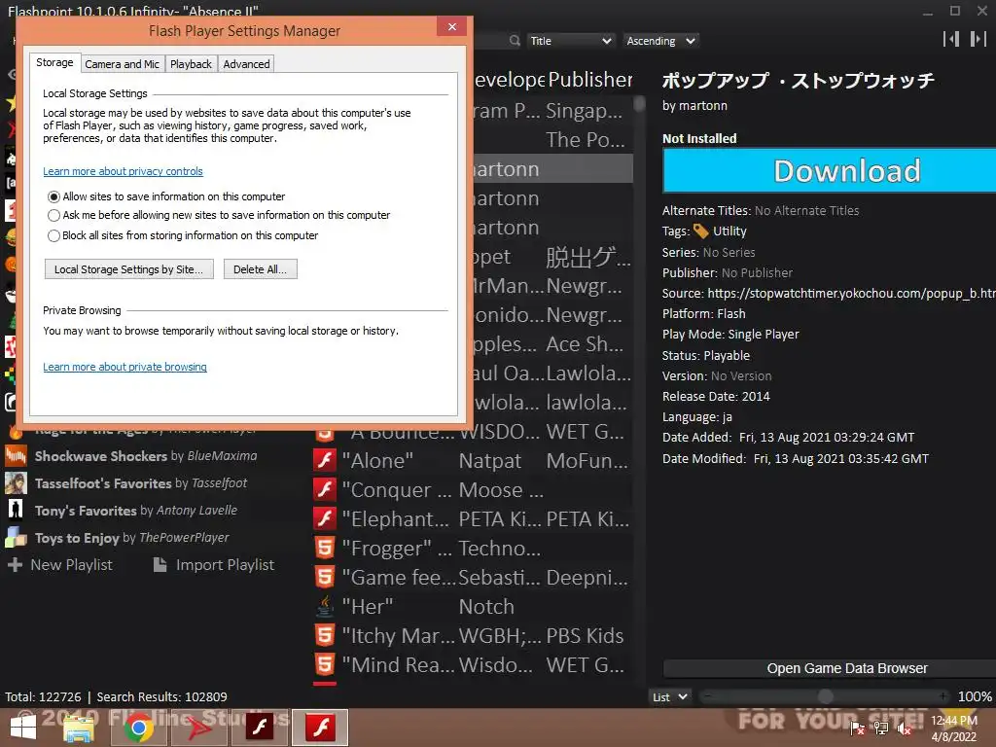
Task: Click Toys to Enjoy playlist icon
Action: click(x=16, y=538)
